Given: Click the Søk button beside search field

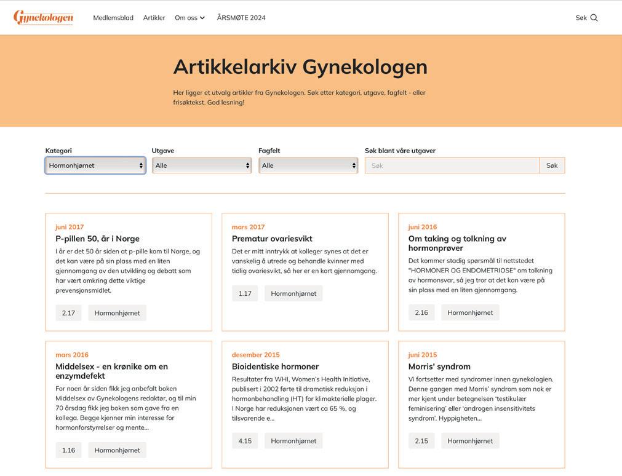Looking at the screenshot, I should 552,165.
